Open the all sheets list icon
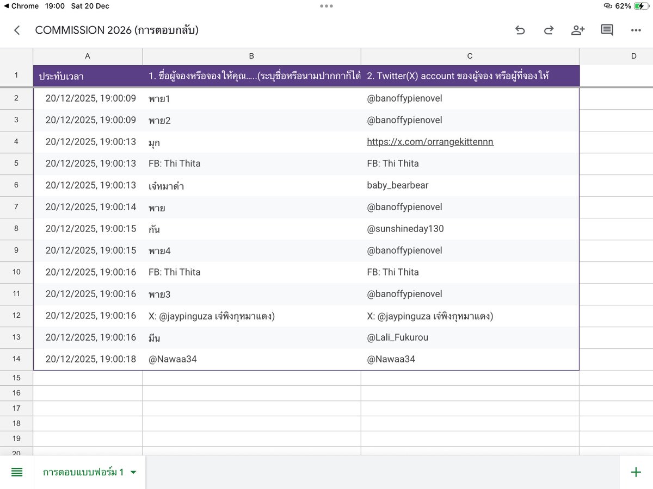This screenshot has height=489, width=653. point(17,472)
